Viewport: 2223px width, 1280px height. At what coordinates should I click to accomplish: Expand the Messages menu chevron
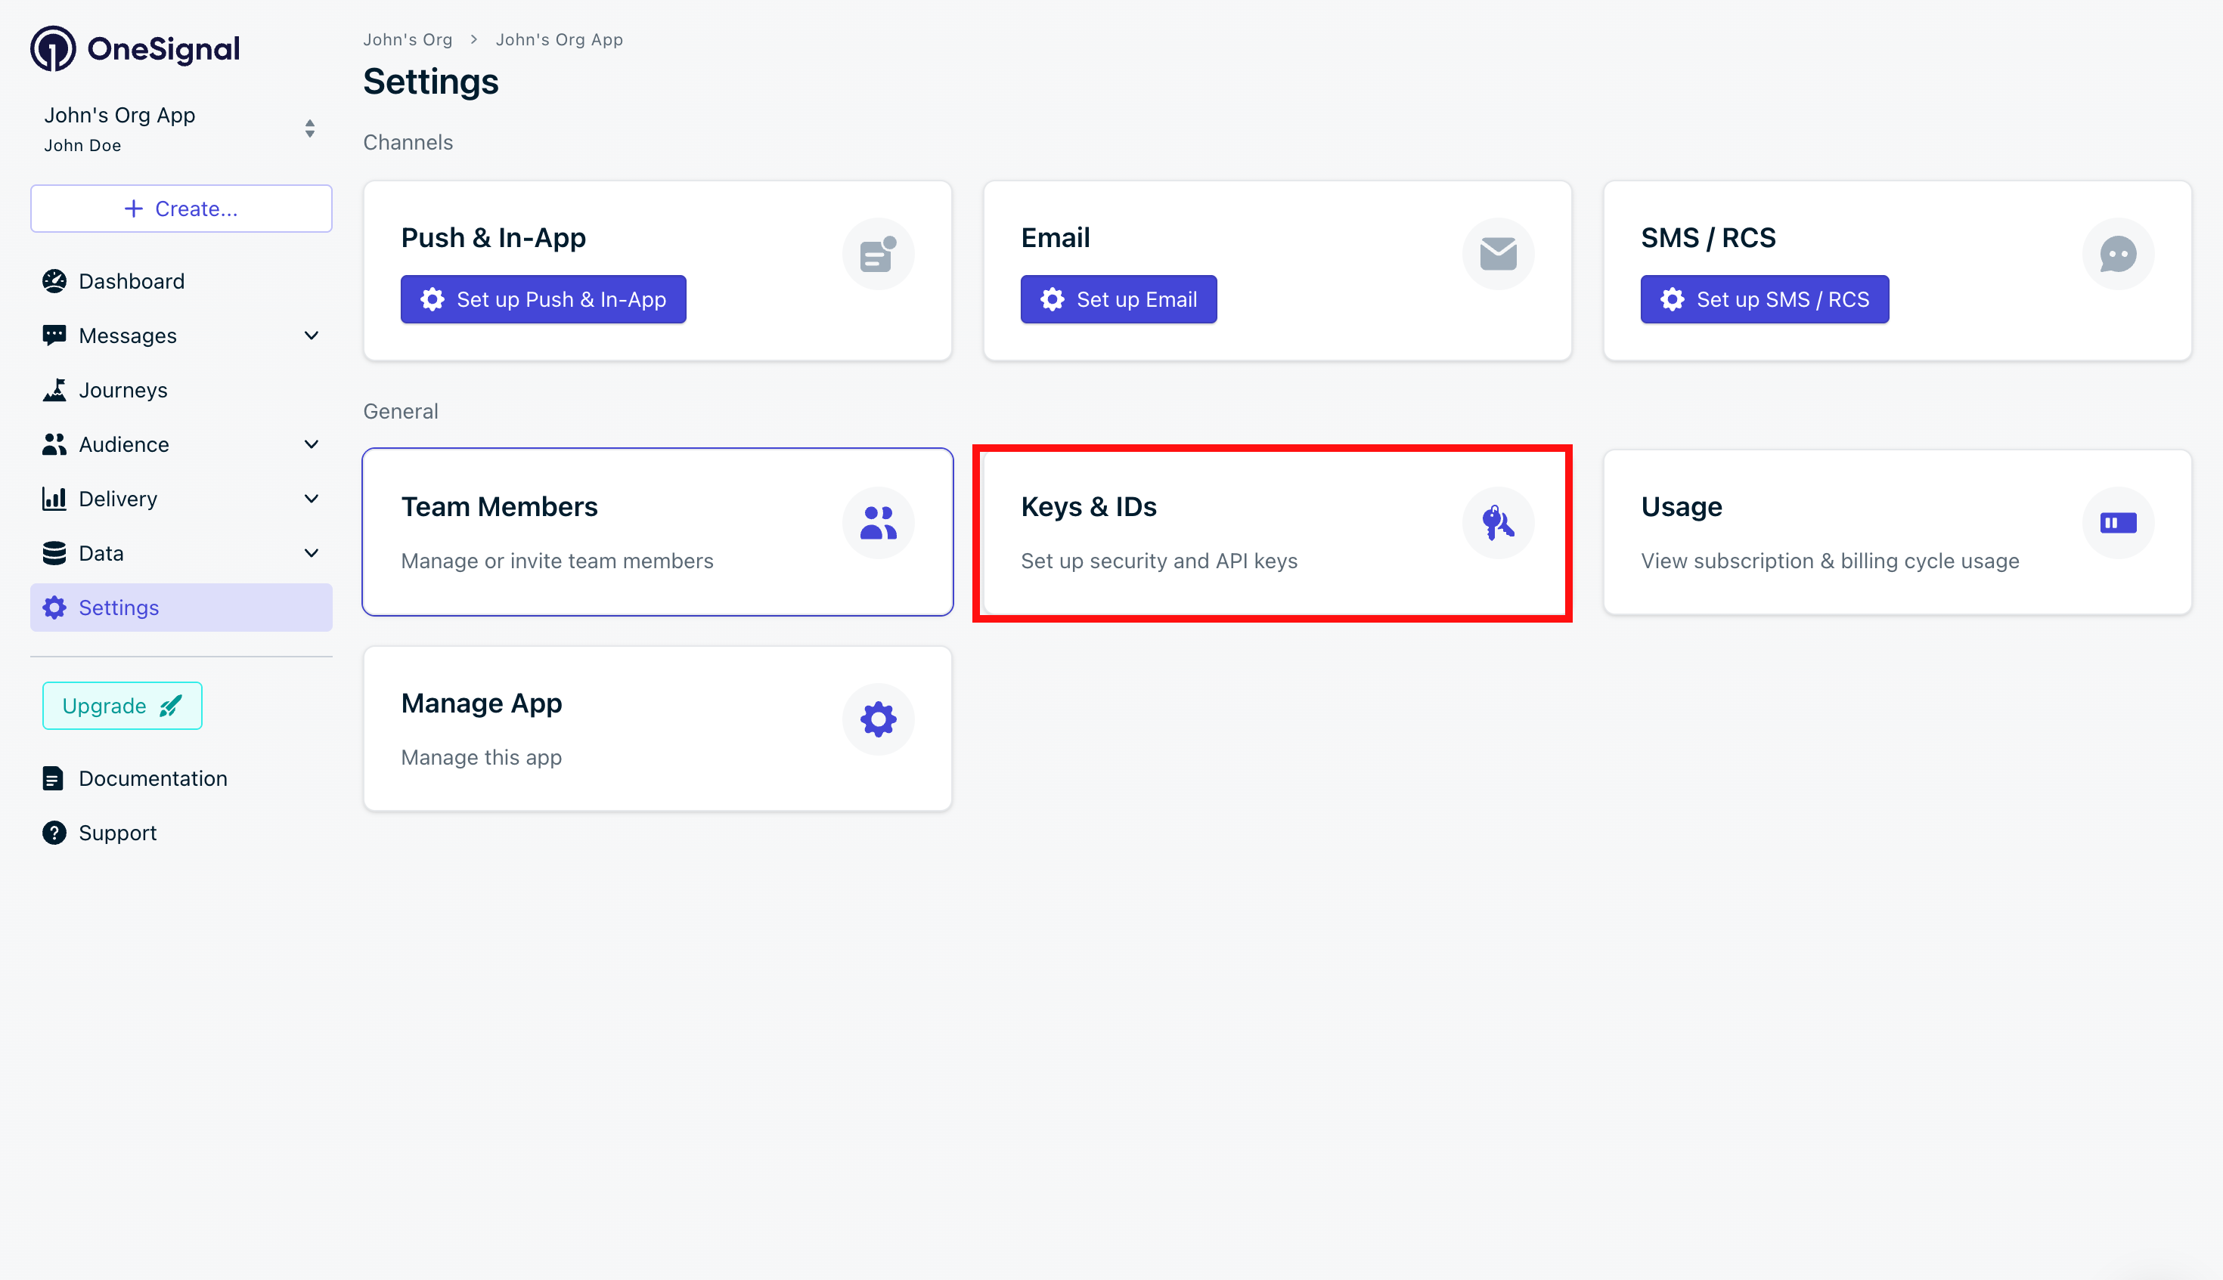click(x=312, y=335)
